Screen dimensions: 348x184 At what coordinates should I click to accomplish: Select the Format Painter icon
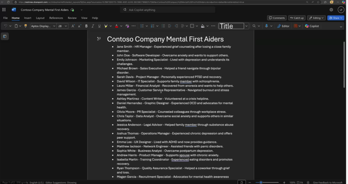[25, 26]
